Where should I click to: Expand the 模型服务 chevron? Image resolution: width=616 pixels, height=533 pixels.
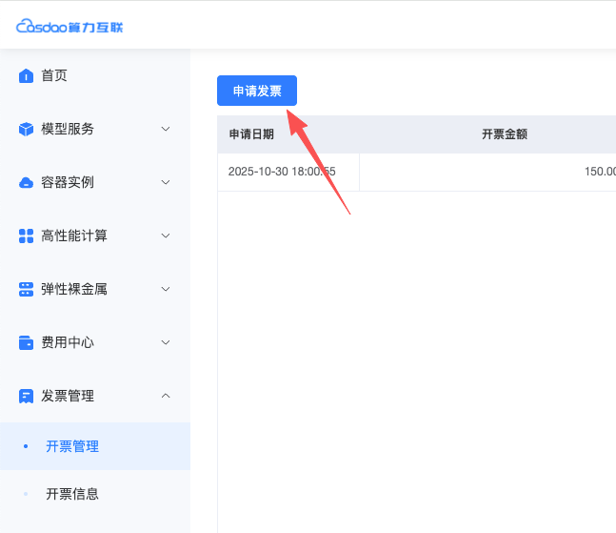click(x=166, y=129)
